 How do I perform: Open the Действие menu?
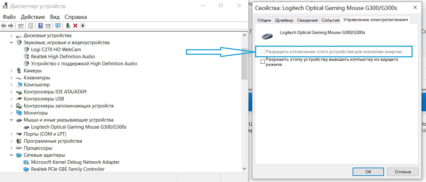[x=32, y=17]
